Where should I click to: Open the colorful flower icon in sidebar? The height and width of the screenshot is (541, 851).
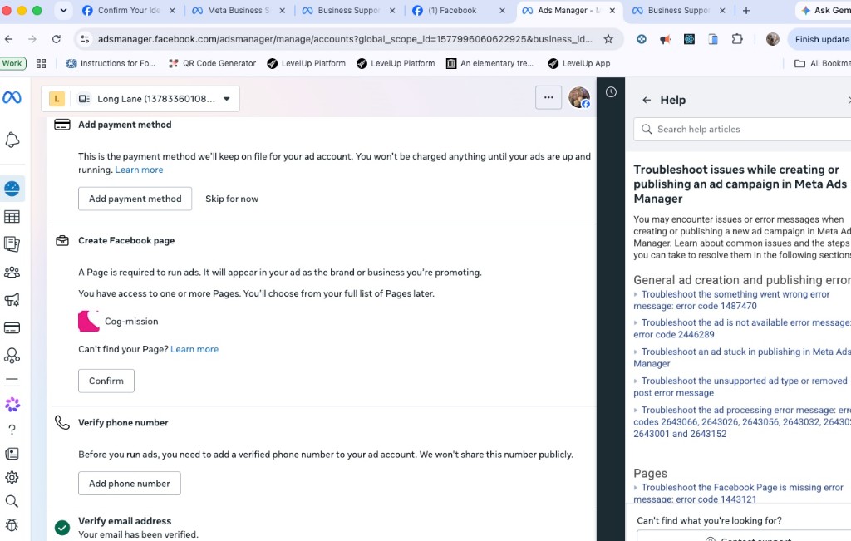click(x=12, y=404)
